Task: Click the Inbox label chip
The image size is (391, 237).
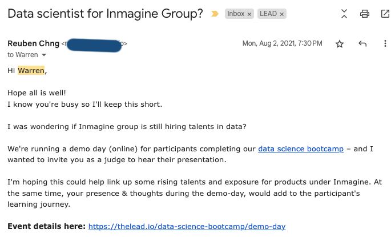Action: coord(236,14)
